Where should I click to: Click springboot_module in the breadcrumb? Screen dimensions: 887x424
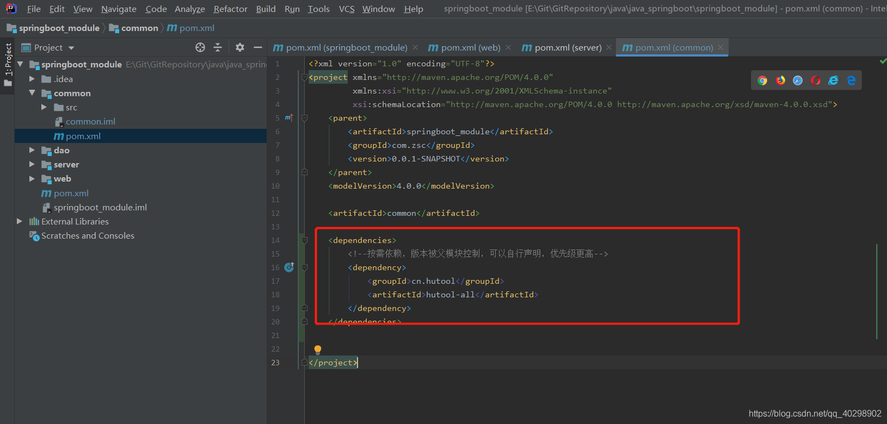pos(53,28)
